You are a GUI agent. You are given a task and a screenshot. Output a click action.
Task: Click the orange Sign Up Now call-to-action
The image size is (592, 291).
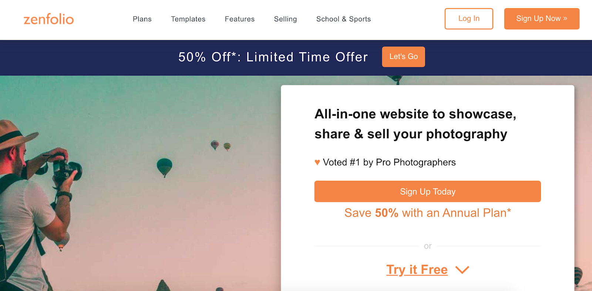pyautogui.click(x=541, y=18)
